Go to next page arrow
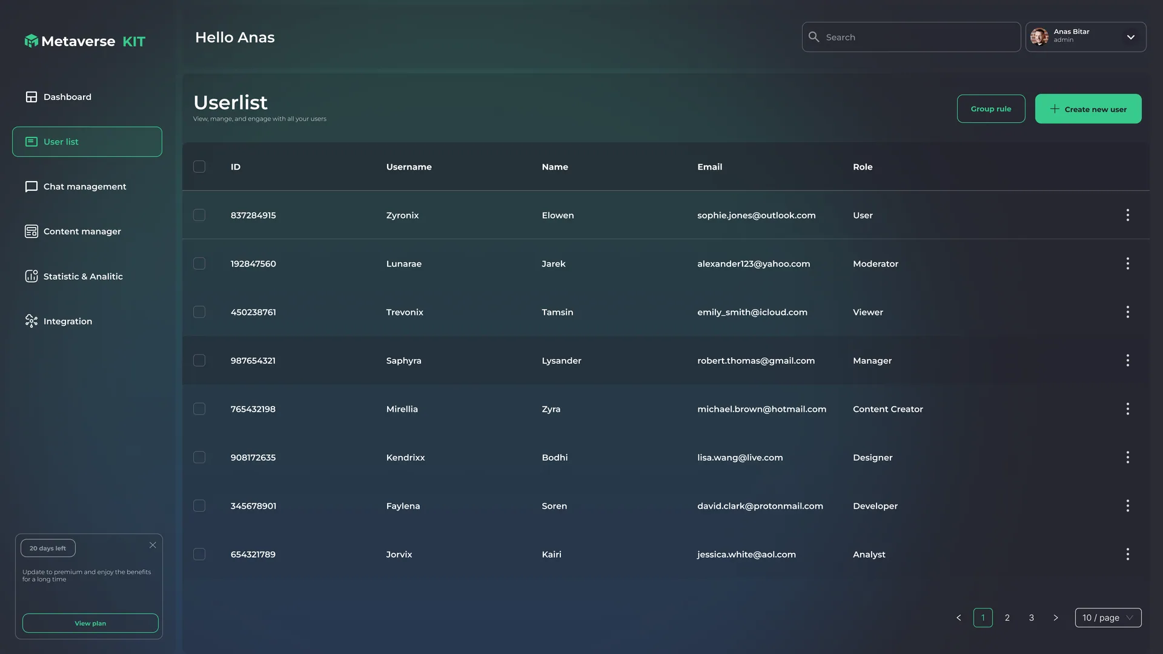Image resolution: width=1163 pixels, height=654 pixels. [1056, 618]
